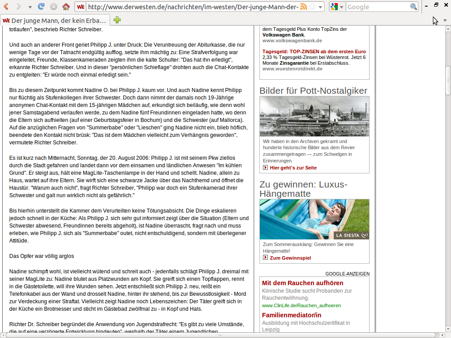
Task: Follow the 'Zum Gewinnspiel' link
Action: point(290,258)
